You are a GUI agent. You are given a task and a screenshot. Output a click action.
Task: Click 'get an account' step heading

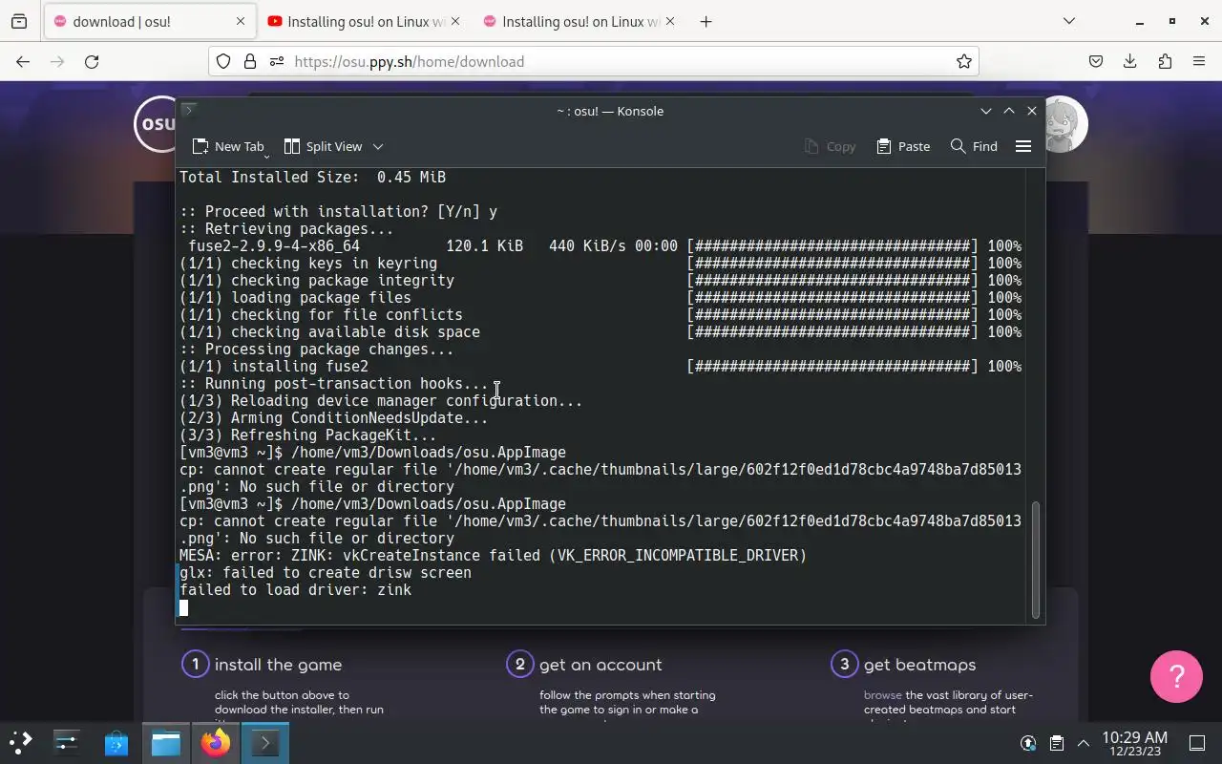600,665
